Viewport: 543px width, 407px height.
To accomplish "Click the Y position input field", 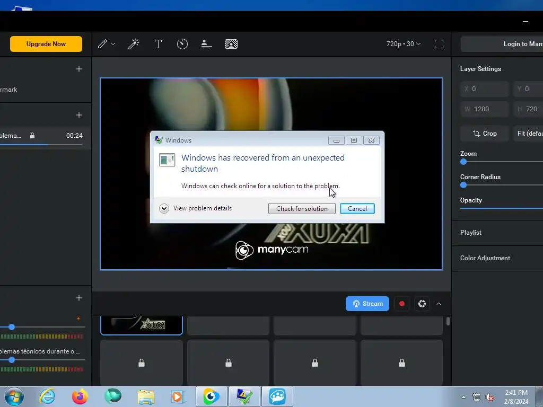I will click(528, 89).
